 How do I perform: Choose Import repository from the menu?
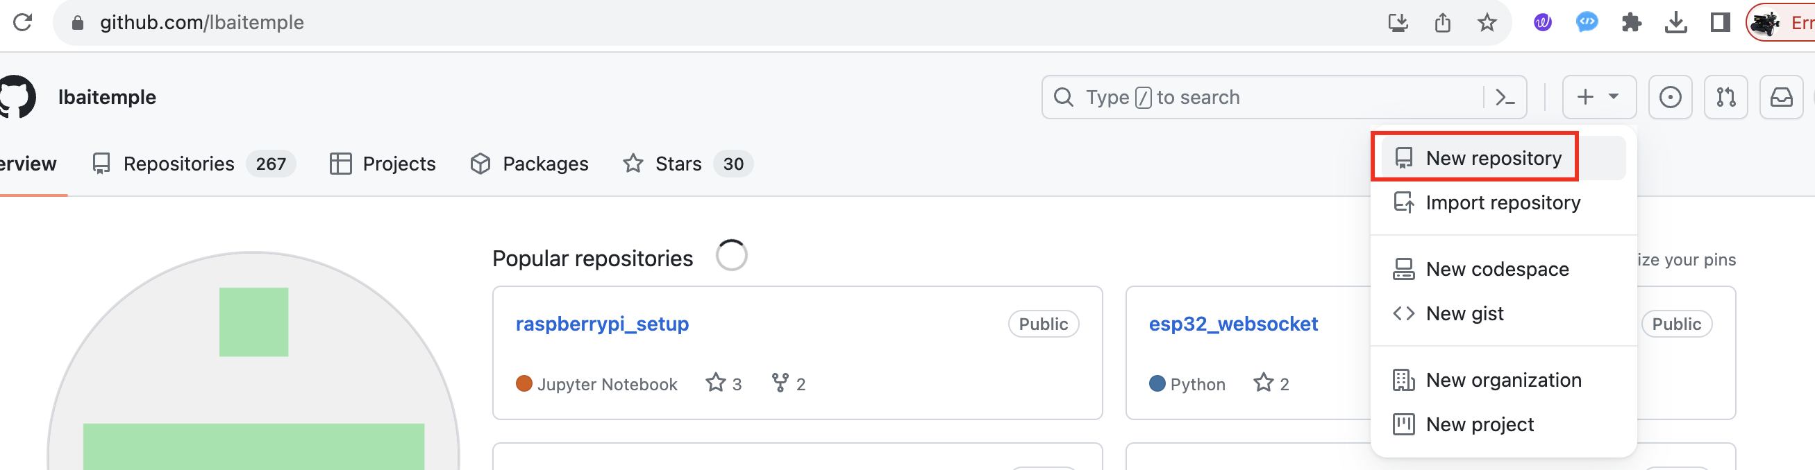click(1502, 202)
